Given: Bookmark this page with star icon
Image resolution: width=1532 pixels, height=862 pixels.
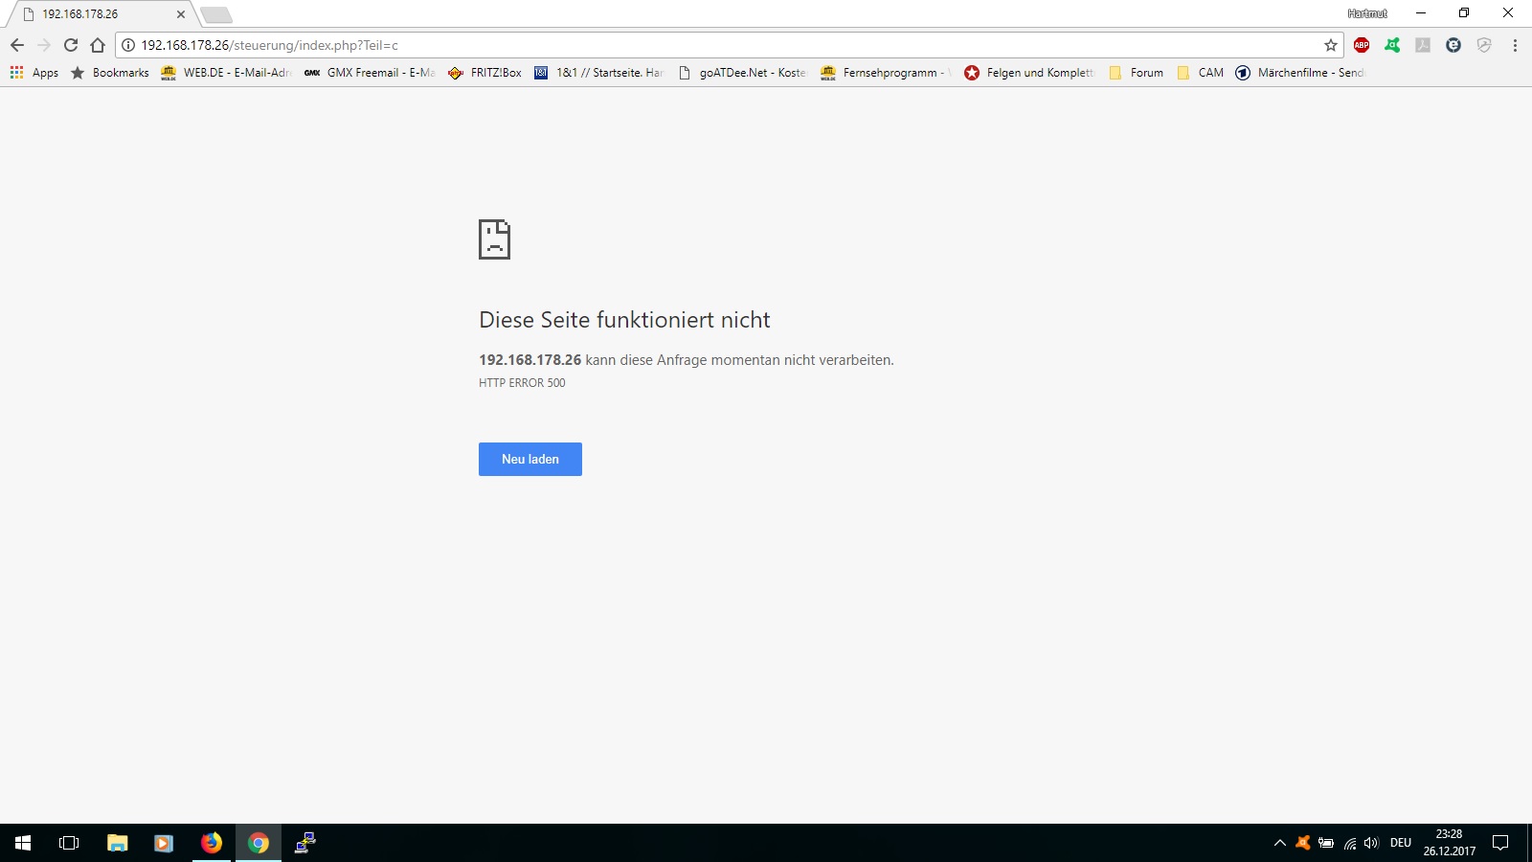Looking at the screenshot, I should click(x=1330, y=45).
